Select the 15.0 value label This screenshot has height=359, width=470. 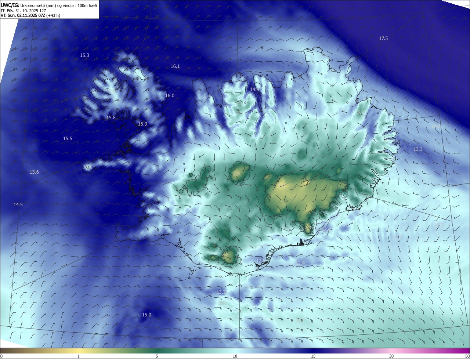pyautogui.click(x=147, y=315)
